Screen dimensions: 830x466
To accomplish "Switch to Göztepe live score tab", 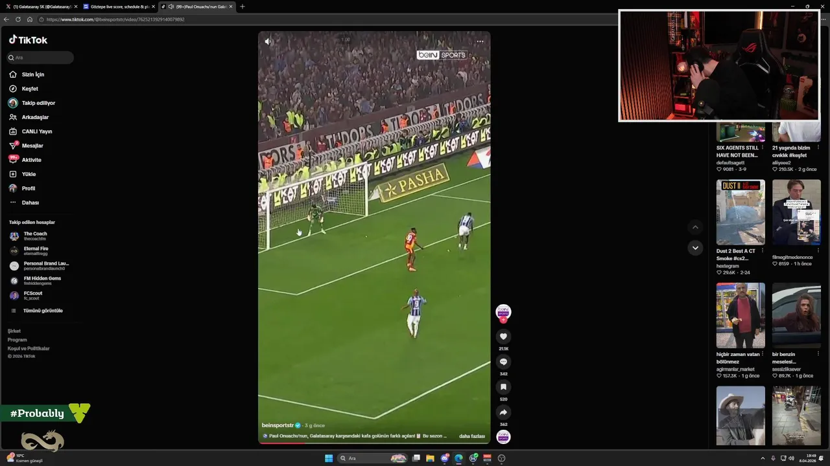I will tap(119, 6).
